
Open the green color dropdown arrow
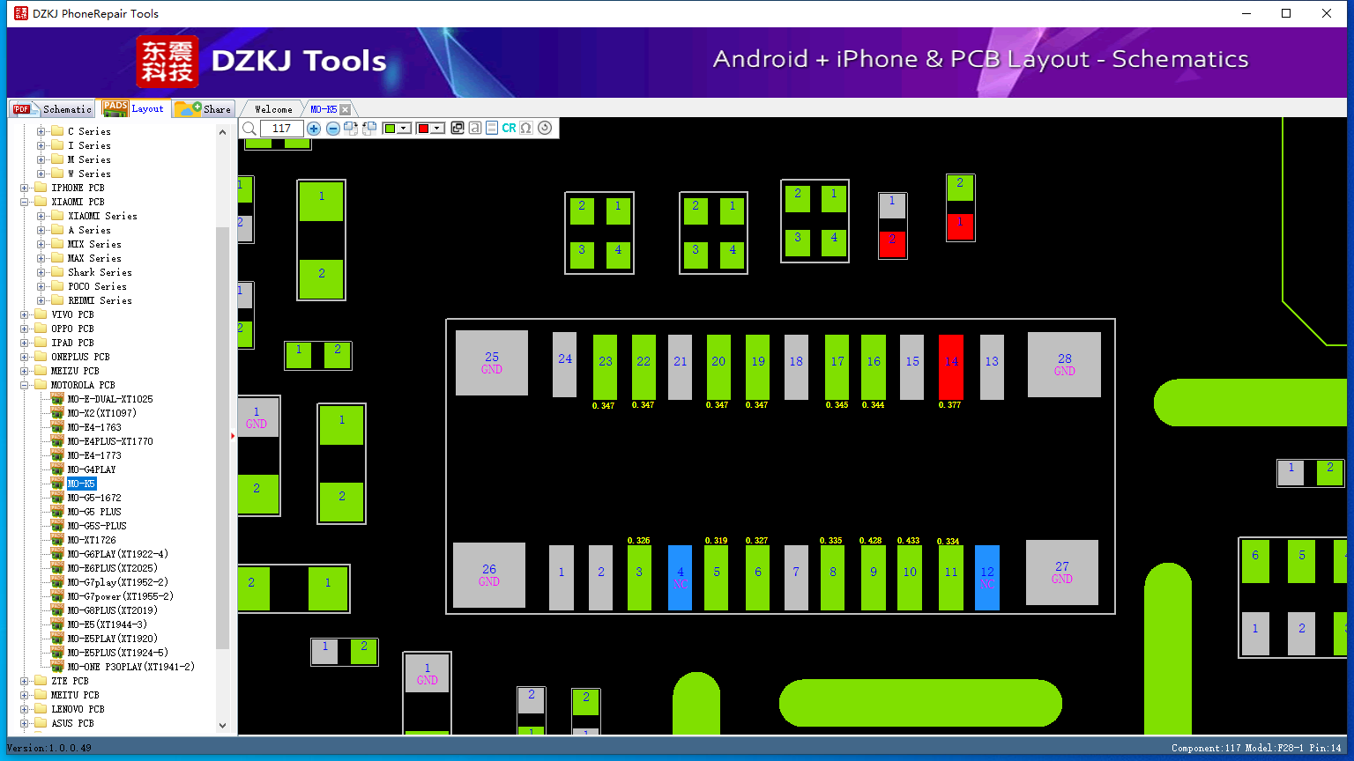tap(404, 129)
